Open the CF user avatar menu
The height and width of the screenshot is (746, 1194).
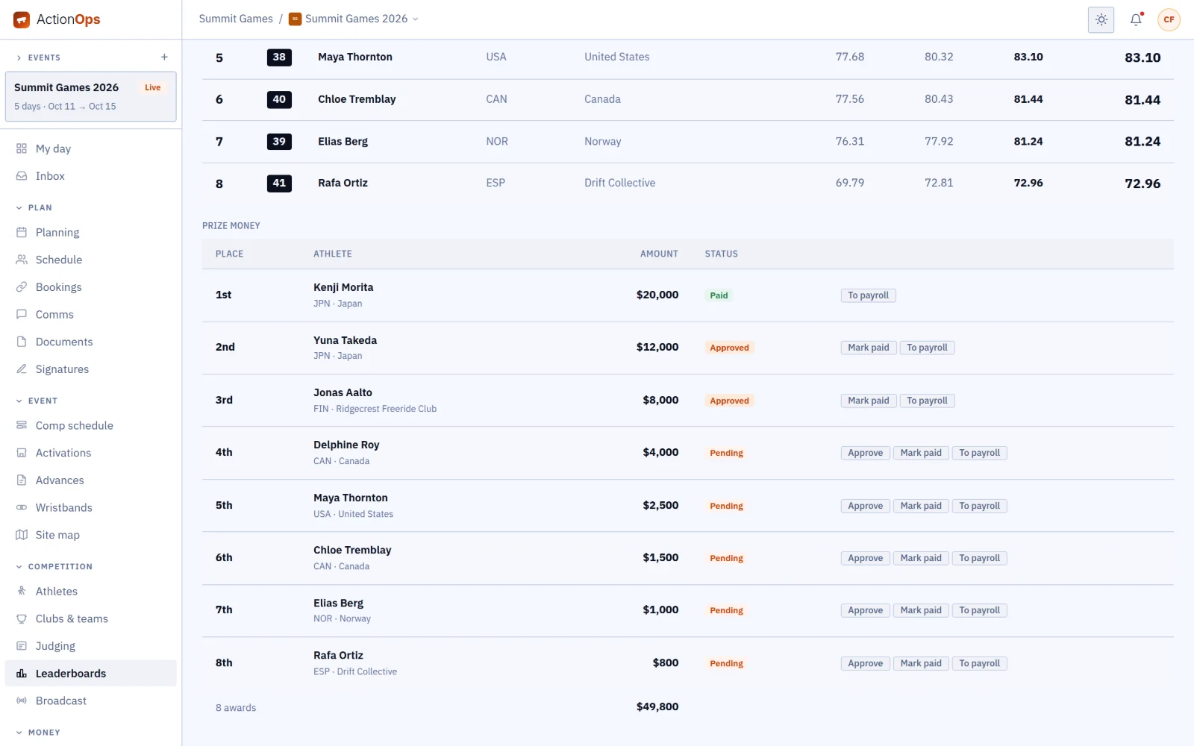[1169, 19]
